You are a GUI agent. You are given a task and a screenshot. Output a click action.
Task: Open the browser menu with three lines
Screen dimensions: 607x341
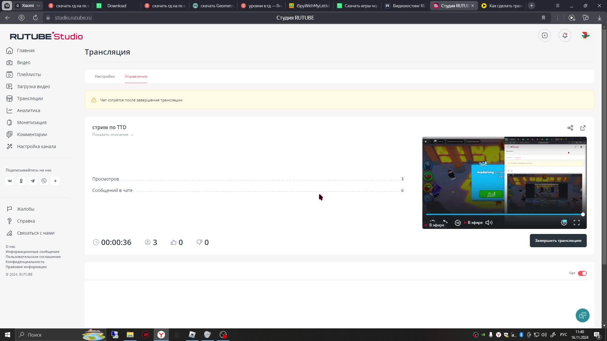click(557, 5)
